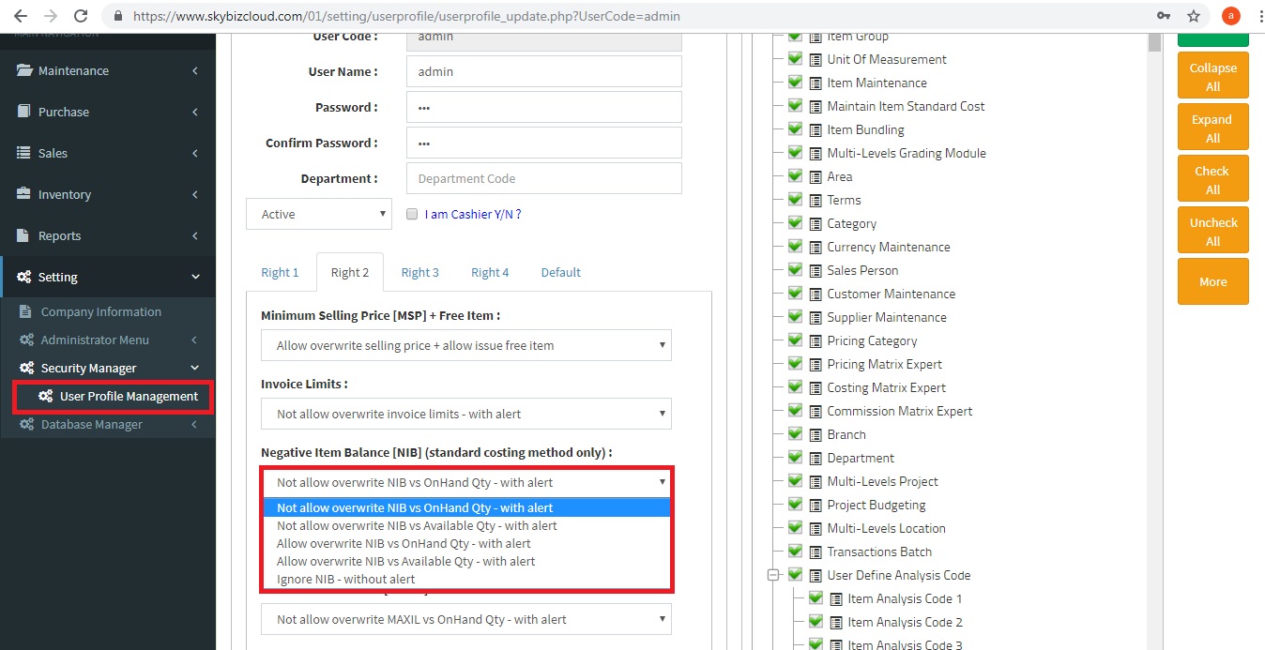The height and width of the screenshot is (650, 1265).
Task: Click the Department Code input field
Action: (543, 179)
